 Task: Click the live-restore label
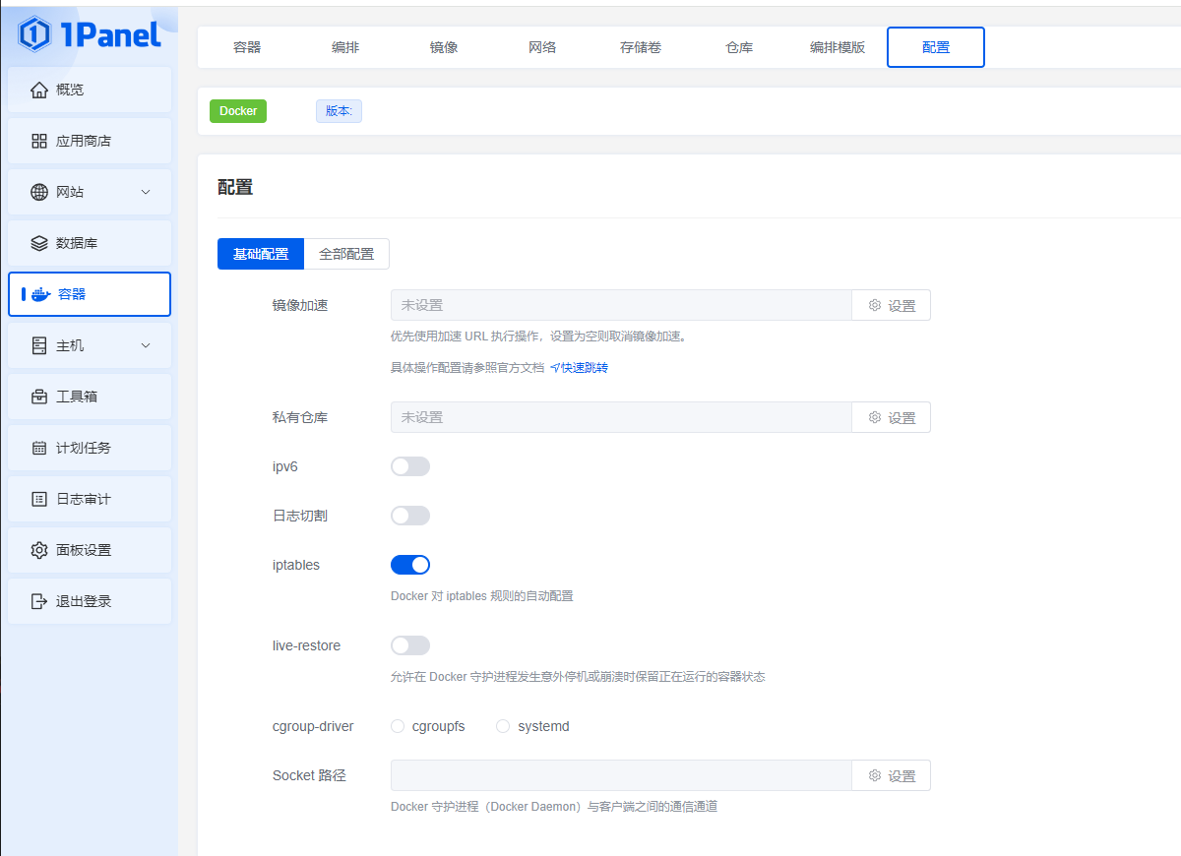[307, 645]
